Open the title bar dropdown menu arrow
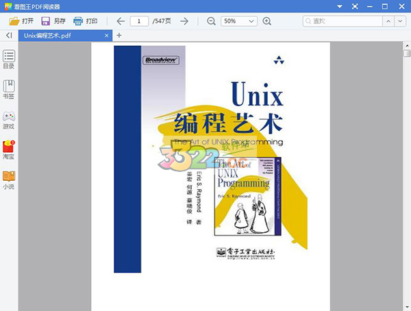Screen dimensions: 411x311 click(340, 6)
